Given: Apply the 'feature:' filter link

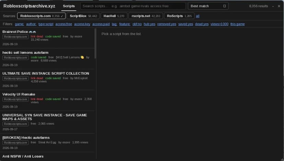Looking at the screenshot, I should tap(125, 24).
